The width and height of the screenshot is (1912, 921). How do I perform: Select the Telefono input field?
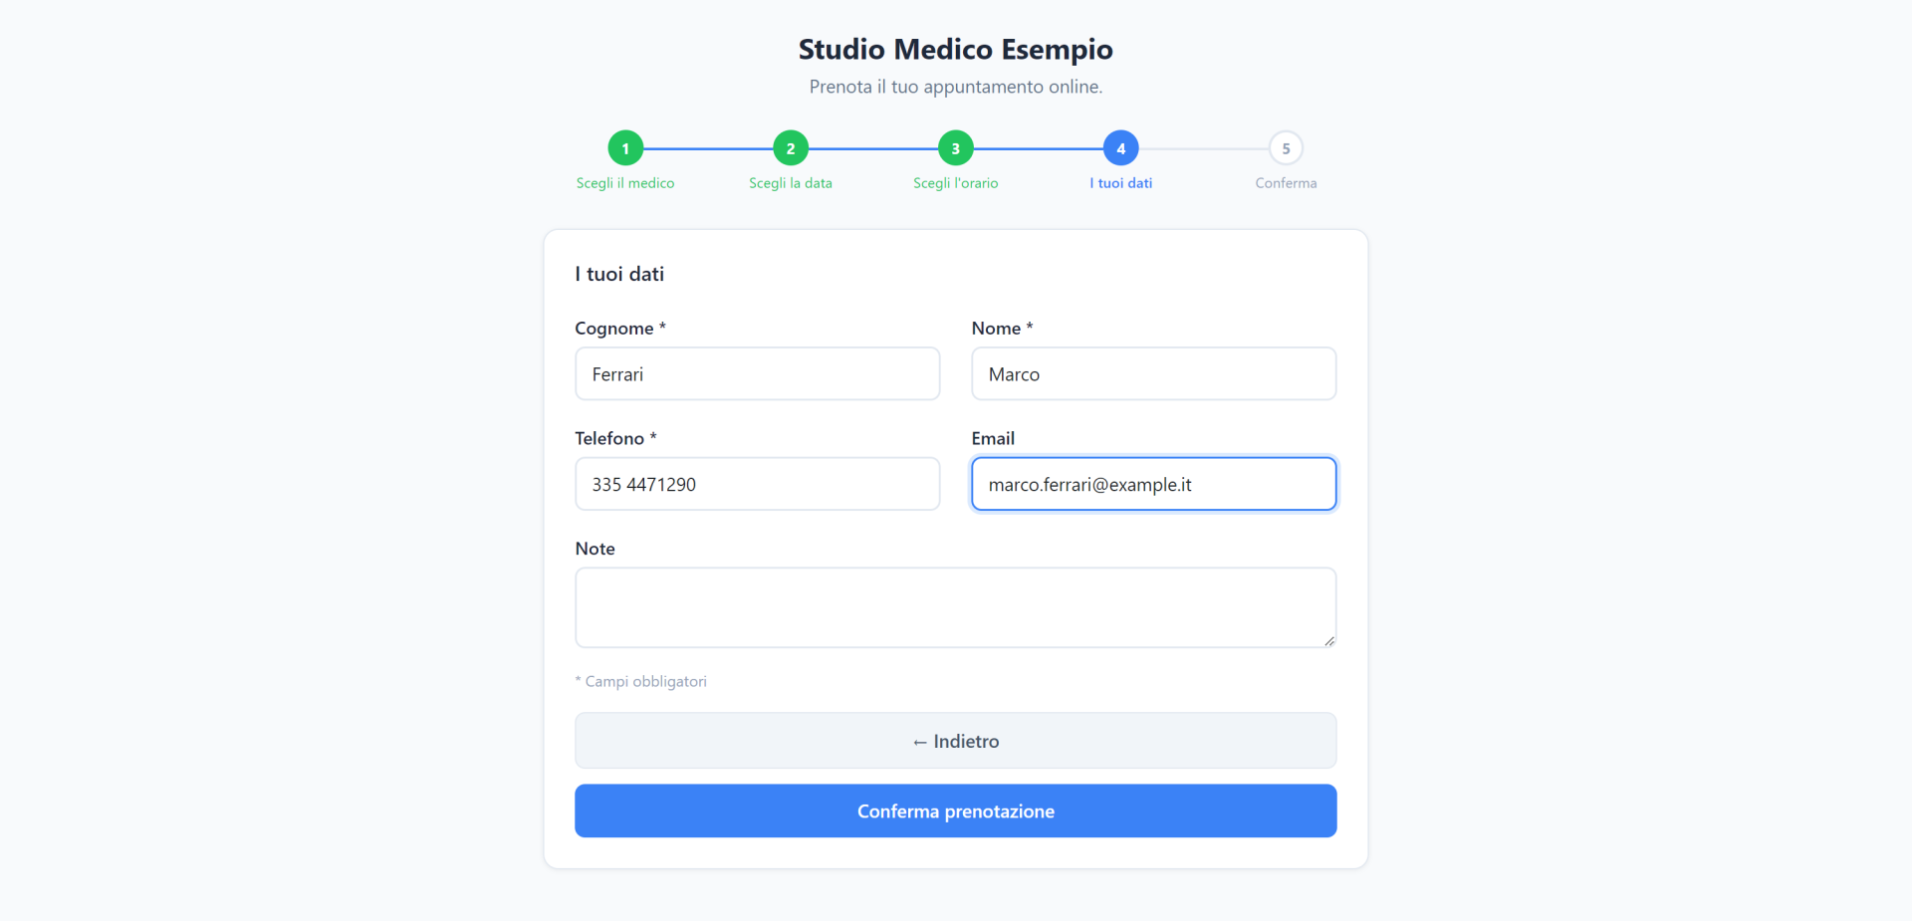point(758,484)
